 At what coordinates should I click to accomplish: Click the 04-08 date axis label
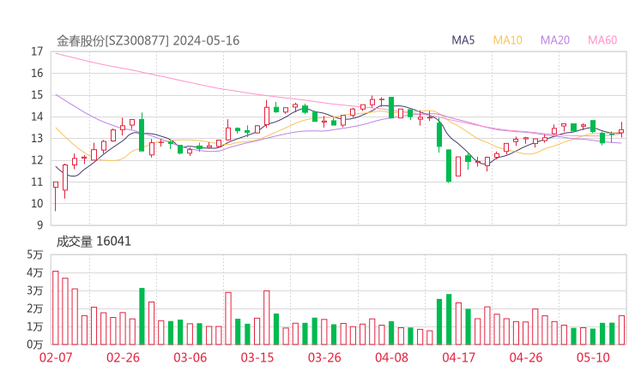coord(391,357)
